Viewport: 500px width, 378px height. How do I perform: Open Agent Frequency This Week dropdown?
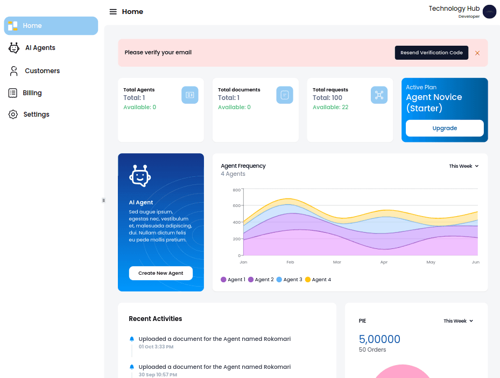tap(463, 166)
